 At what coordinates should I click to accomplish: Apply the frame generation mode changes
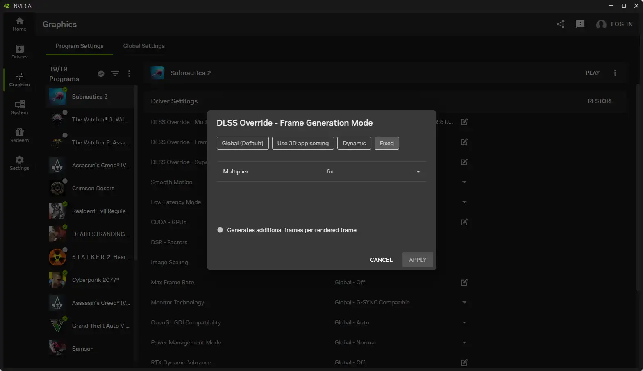[x=418, y=260]
